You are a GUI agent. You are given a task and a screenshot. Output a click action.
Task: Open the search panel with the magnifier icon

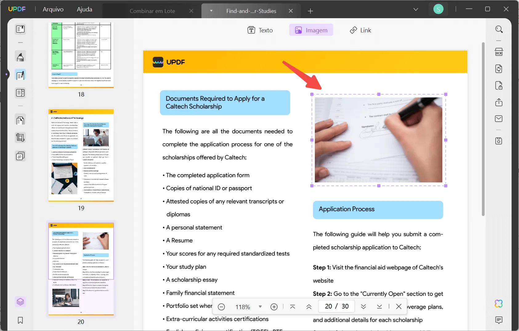[x=499, y=29]
